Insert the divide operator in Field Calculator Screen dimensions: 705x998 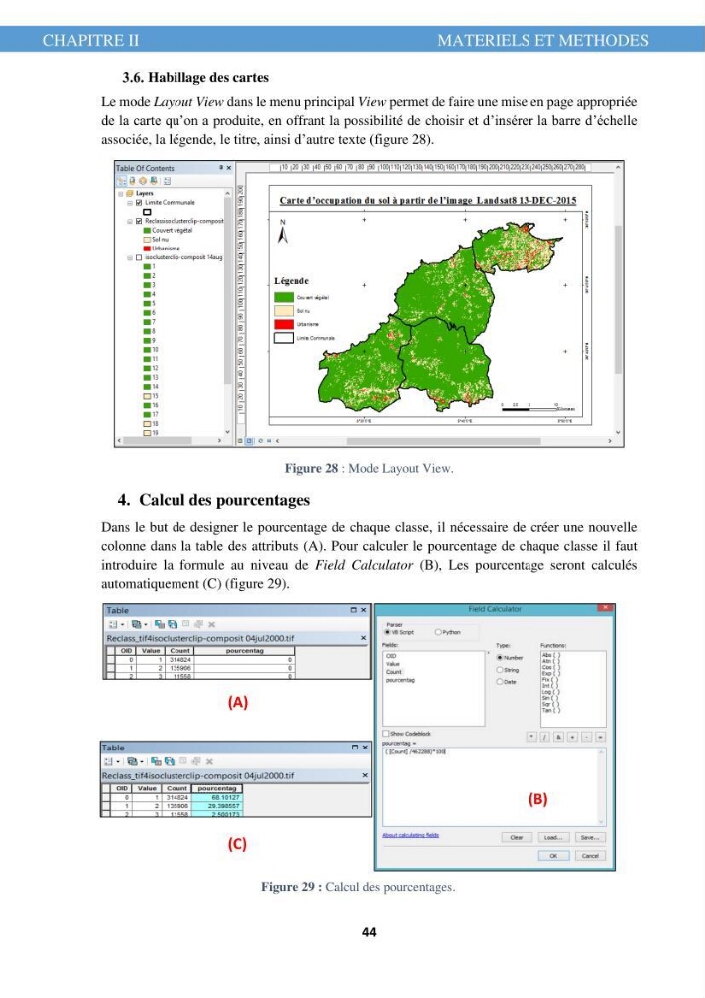544,737
